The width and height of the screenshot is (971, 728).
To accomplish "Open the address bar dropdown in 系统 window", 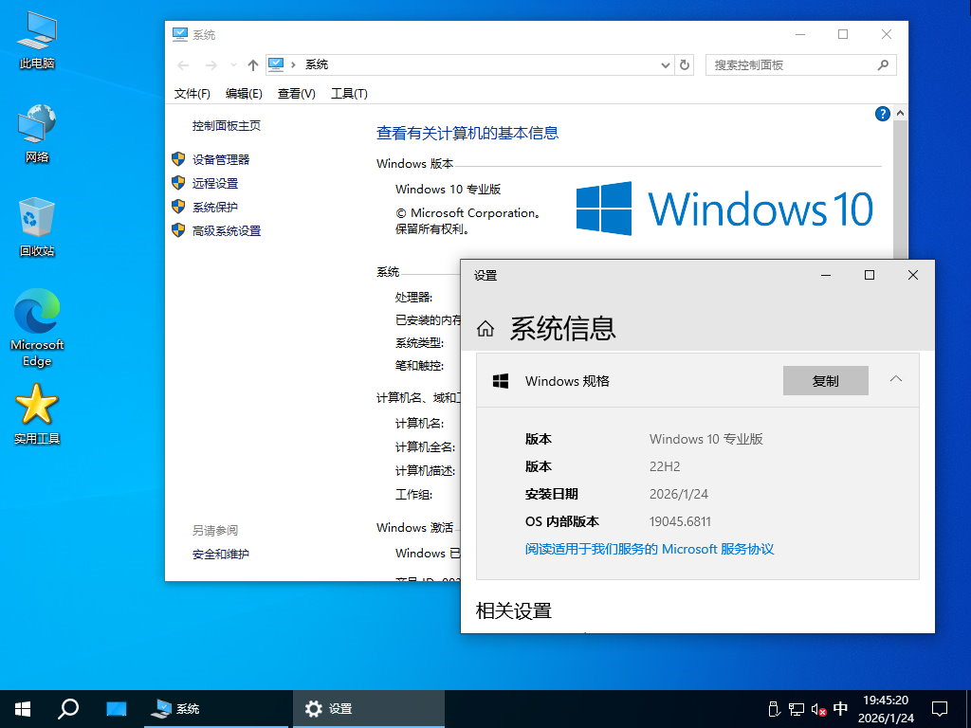I will pos(666,64).
